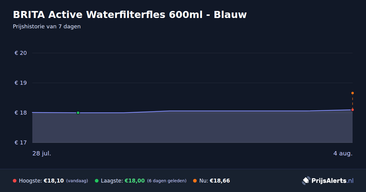Click the Prijshistorie van 7 dagen subtitle

coord(47,27)
